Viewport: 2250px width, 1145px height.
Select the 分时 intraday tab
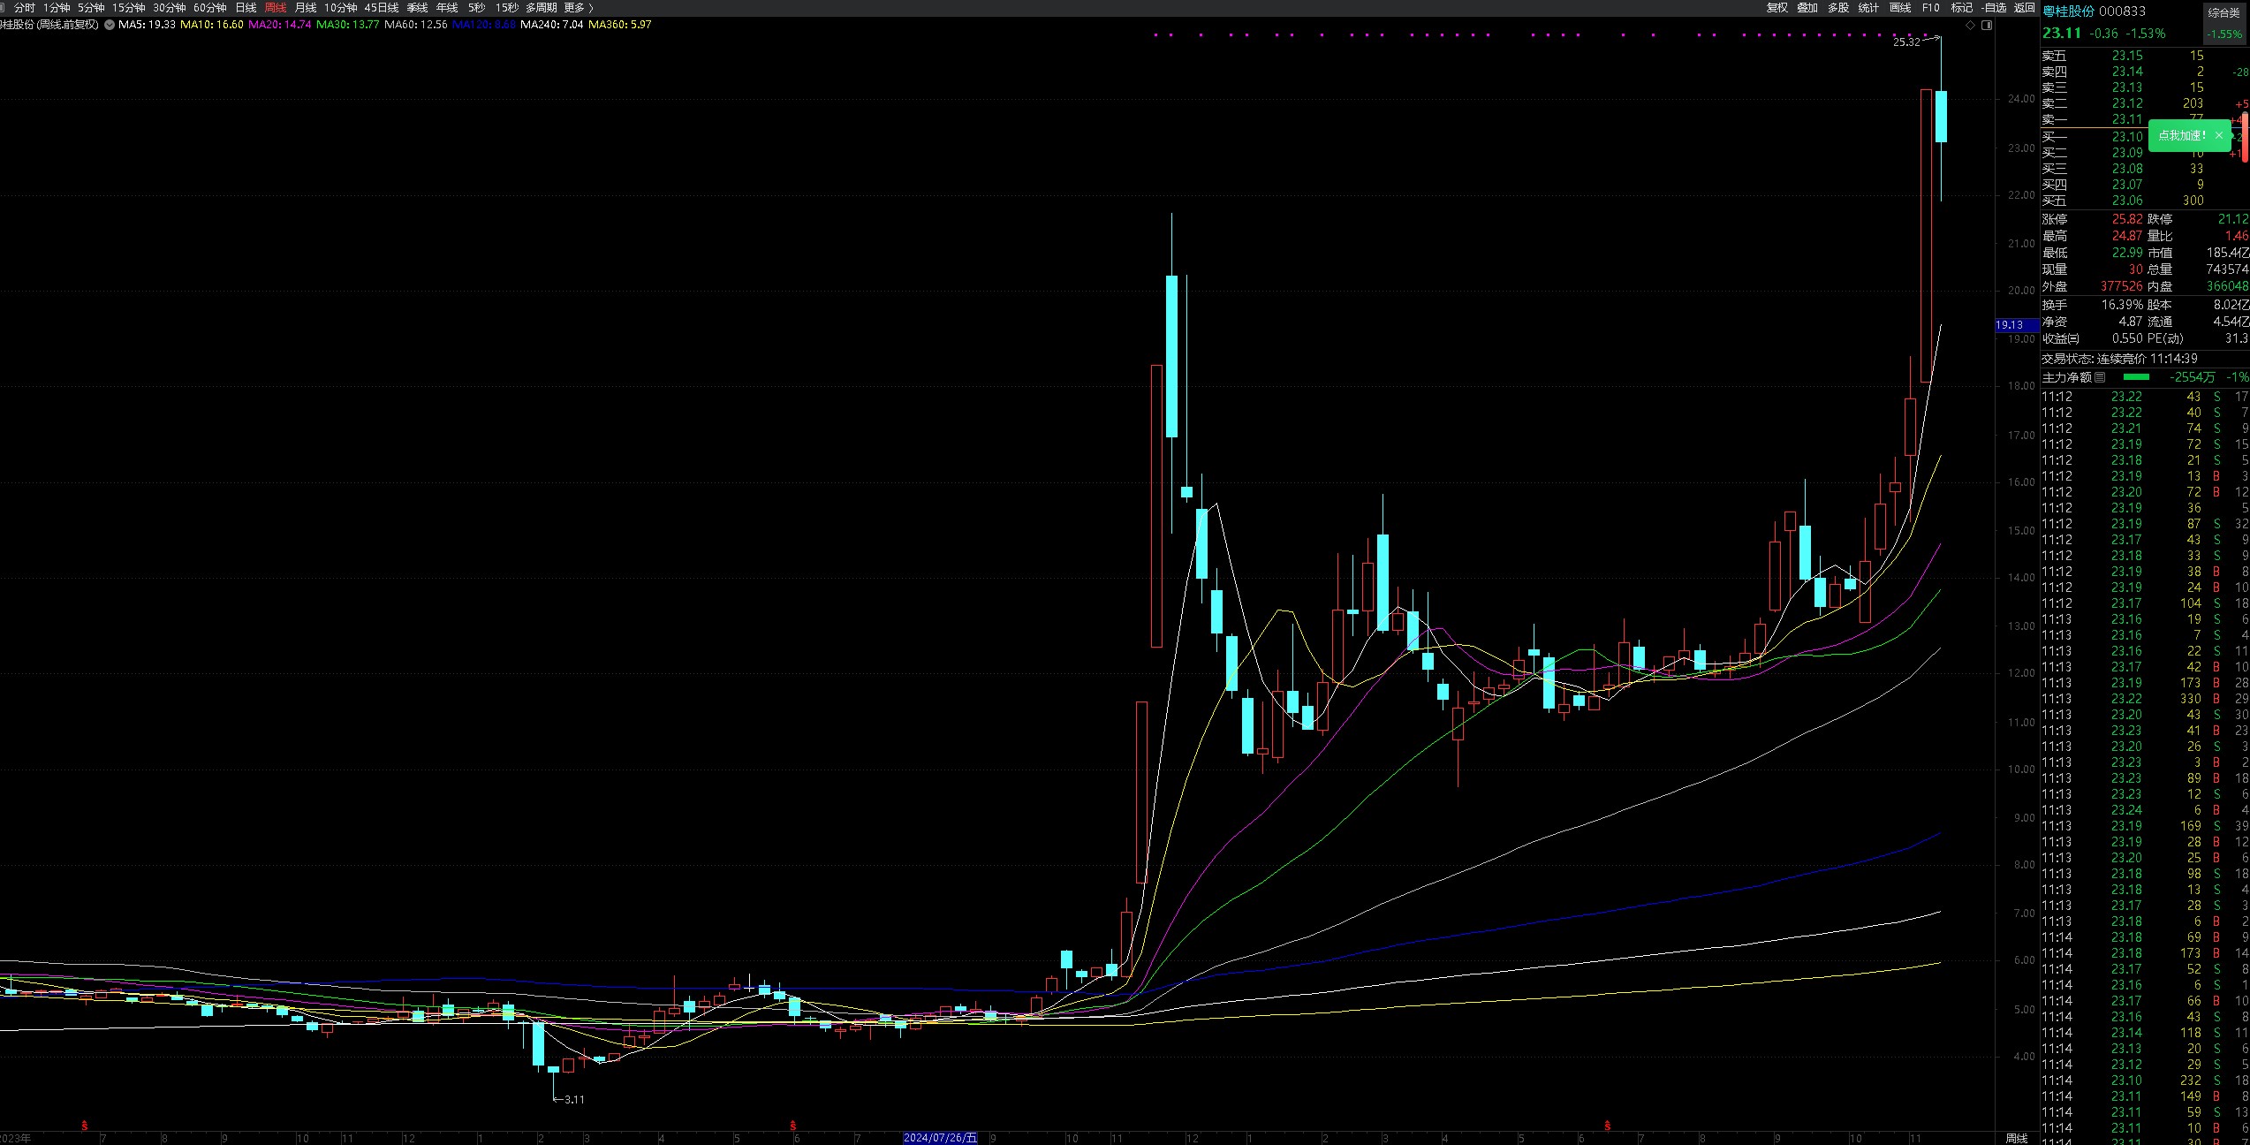[25, 8]
